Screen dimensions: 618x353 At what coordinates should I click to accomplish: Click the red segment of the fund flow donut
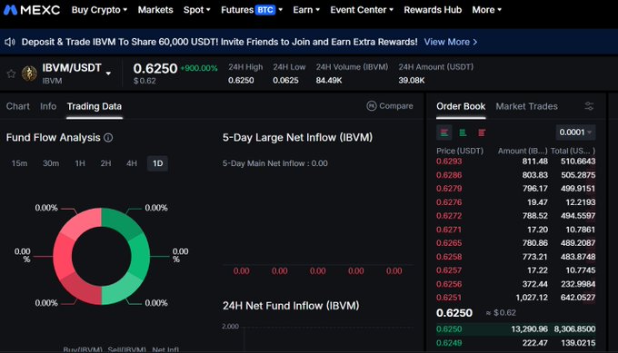63,257
